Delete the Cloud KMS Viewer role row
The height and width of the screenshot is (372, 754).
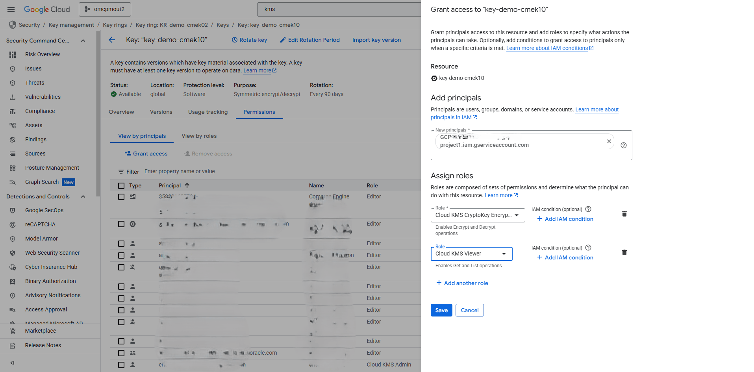click(x=624, y=252)
